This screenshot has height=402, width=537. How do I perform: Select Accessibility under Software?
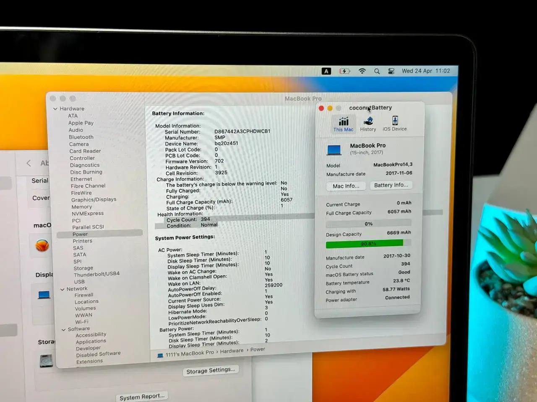pos(91,335)
